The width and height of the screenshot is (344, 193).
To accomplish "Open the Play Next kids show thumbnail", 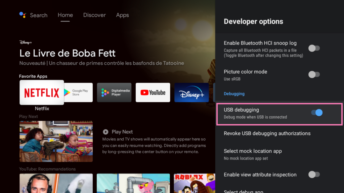I will pyautogui.click(x=56, y=141).
